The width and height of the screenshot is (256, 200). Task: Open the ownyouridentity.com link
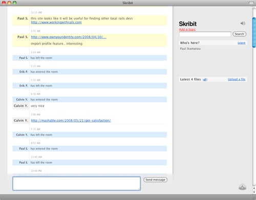click(69, 37)
